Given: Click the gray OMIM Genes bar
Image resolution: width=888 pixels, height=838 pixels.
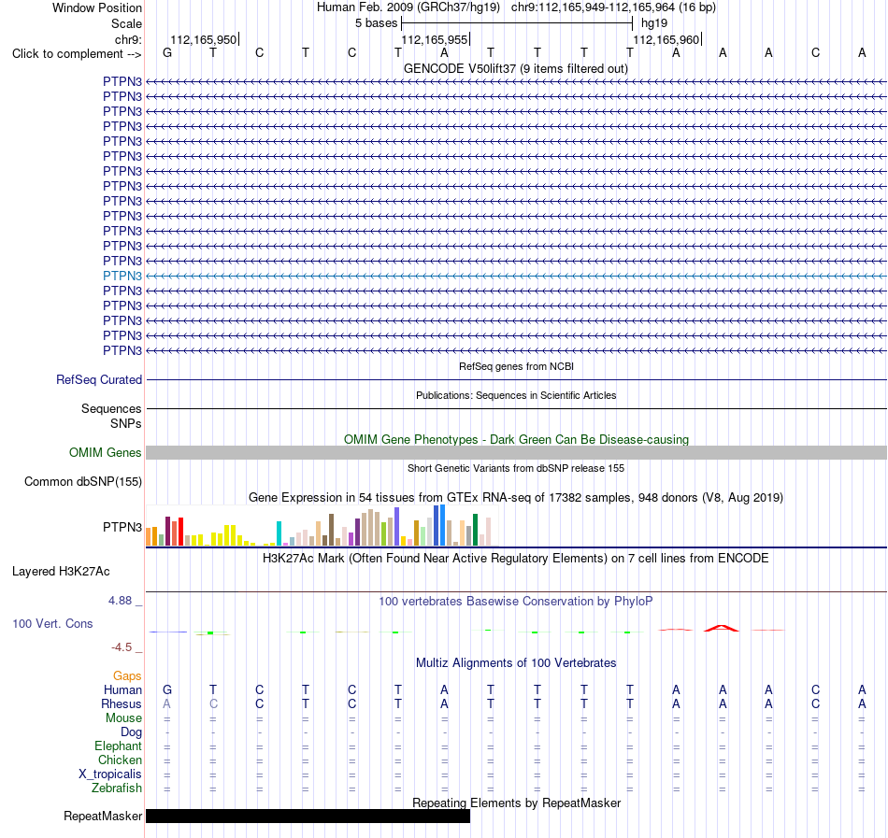Looking at the screenshot, I should pos(516,453).
